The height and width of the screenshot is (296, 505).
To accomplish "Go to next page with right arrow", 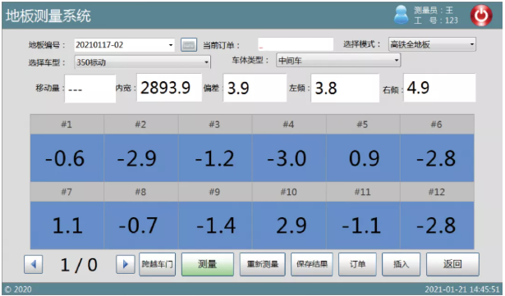I will [x=126, y=265].
